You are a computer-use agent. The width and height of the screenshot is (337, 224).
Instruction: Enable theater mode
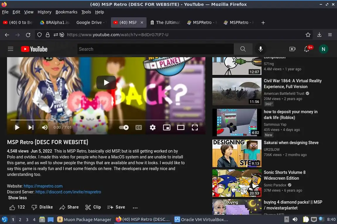click(x=180, y=127)
